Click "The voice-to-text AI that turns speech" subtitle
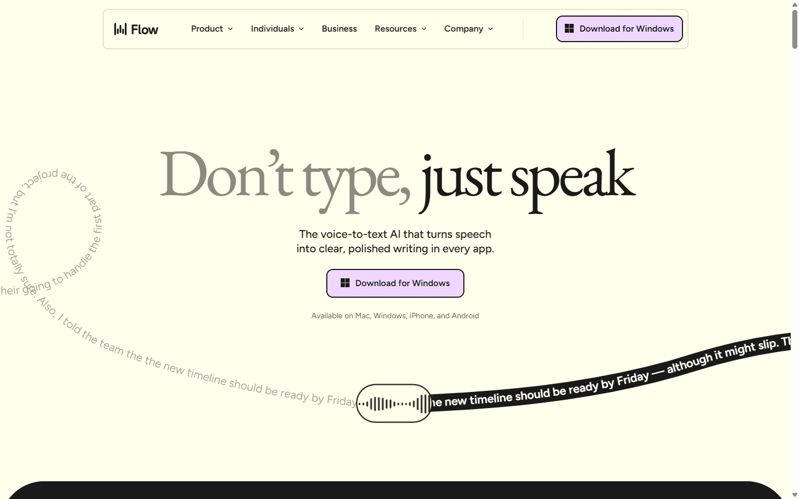Screen dimensions: 799x499 click(x=395, y=234)
